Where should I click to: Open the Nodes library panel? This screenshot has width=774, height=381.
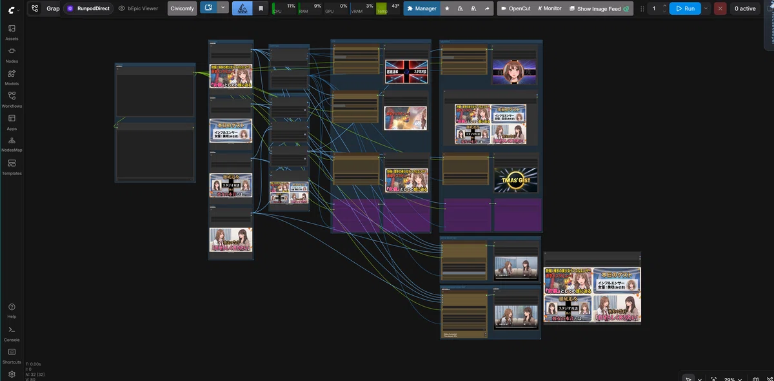pyautogui.click(x=12, y=55)
